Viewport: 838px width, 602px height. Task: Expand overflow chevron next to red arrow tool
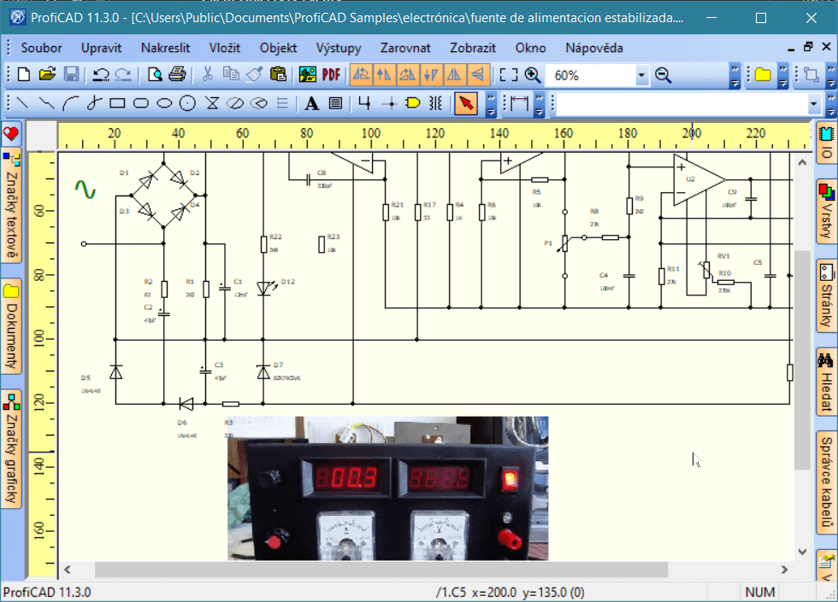pos(491,103)
